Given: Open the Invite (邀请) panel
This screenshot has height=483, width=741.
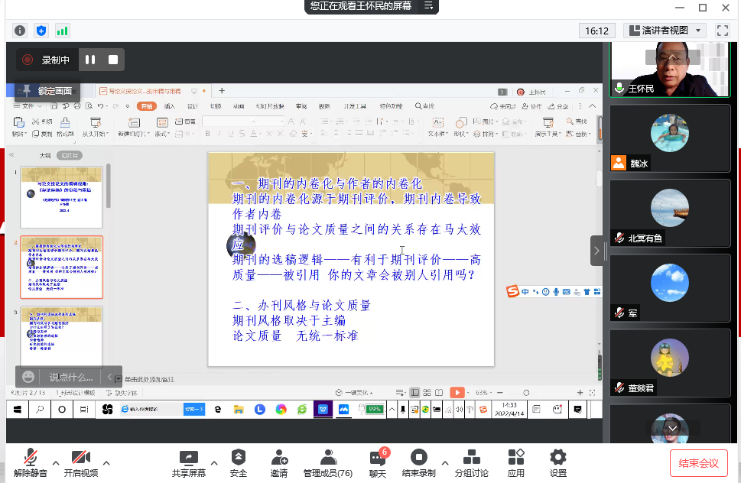Looking at the screenshot, I should click(x=279, y=463).
